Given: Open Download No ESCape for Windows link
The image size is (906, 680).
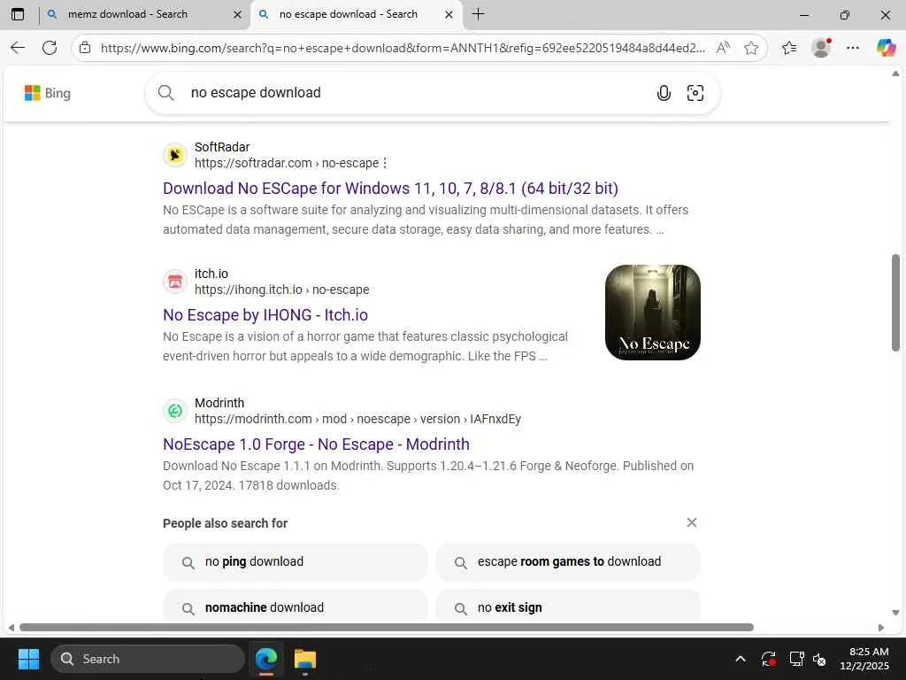Looking at the screenshot, I should point(390,189).
